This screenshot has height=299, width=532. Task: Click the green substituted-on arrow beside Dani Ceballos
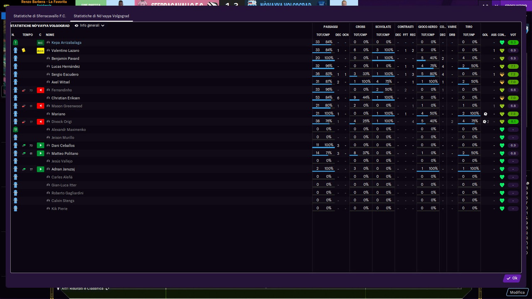[x=40, y=145]
